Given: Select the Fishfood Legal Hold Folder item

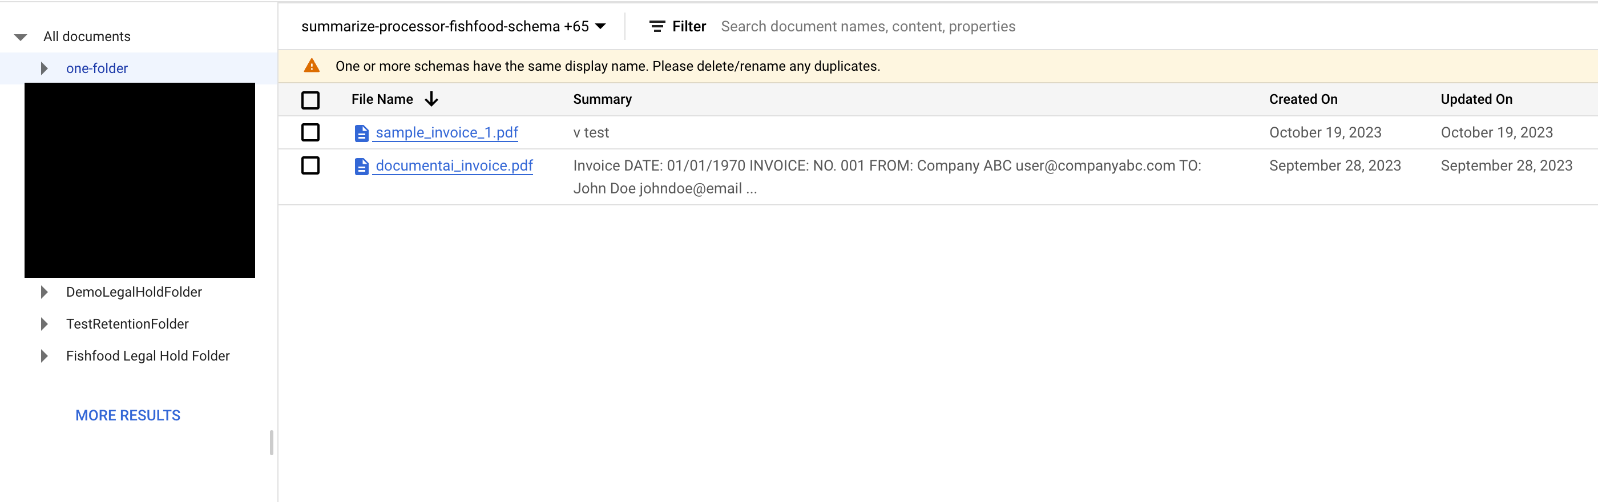Looking at the screenshot, I should coord(148,356).
